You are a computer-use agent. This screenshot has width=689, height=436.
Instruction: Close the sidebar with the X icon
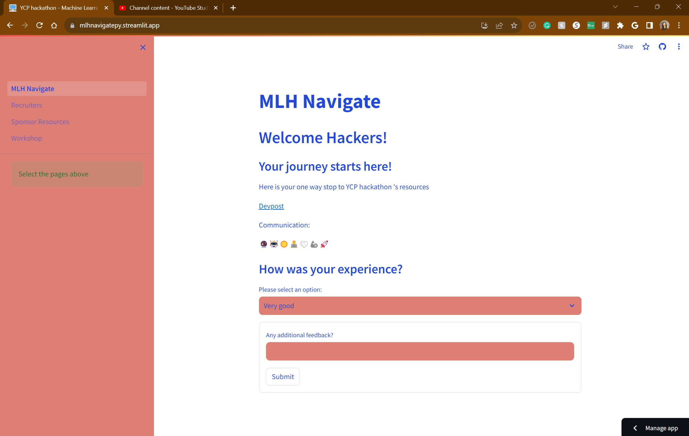(143, 47)
